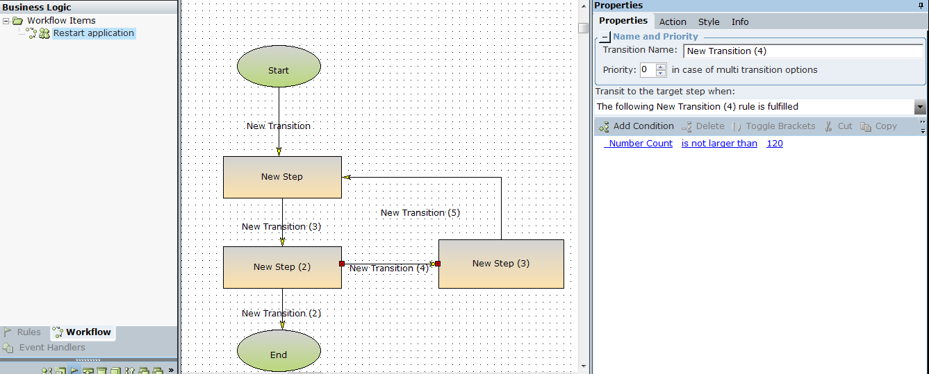Click the Workflow Items folder icon
This screenshot has height=374, width=929.
(17, 21)
